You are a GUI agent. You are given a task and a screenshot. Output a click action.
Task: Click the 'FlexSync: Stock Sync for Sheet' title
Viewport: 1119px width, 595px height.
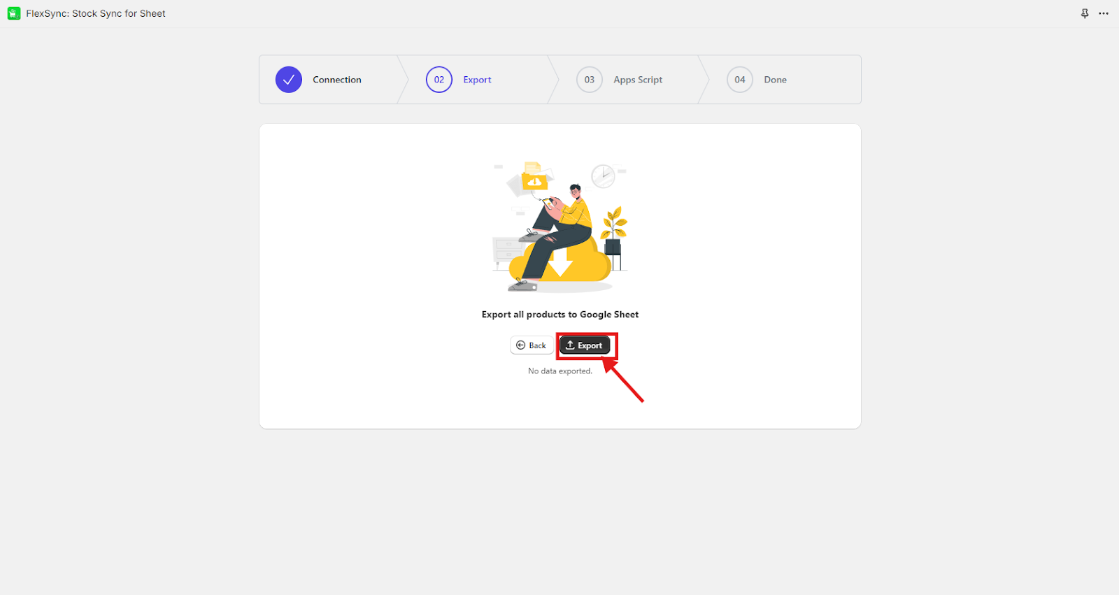coord(96,13)
